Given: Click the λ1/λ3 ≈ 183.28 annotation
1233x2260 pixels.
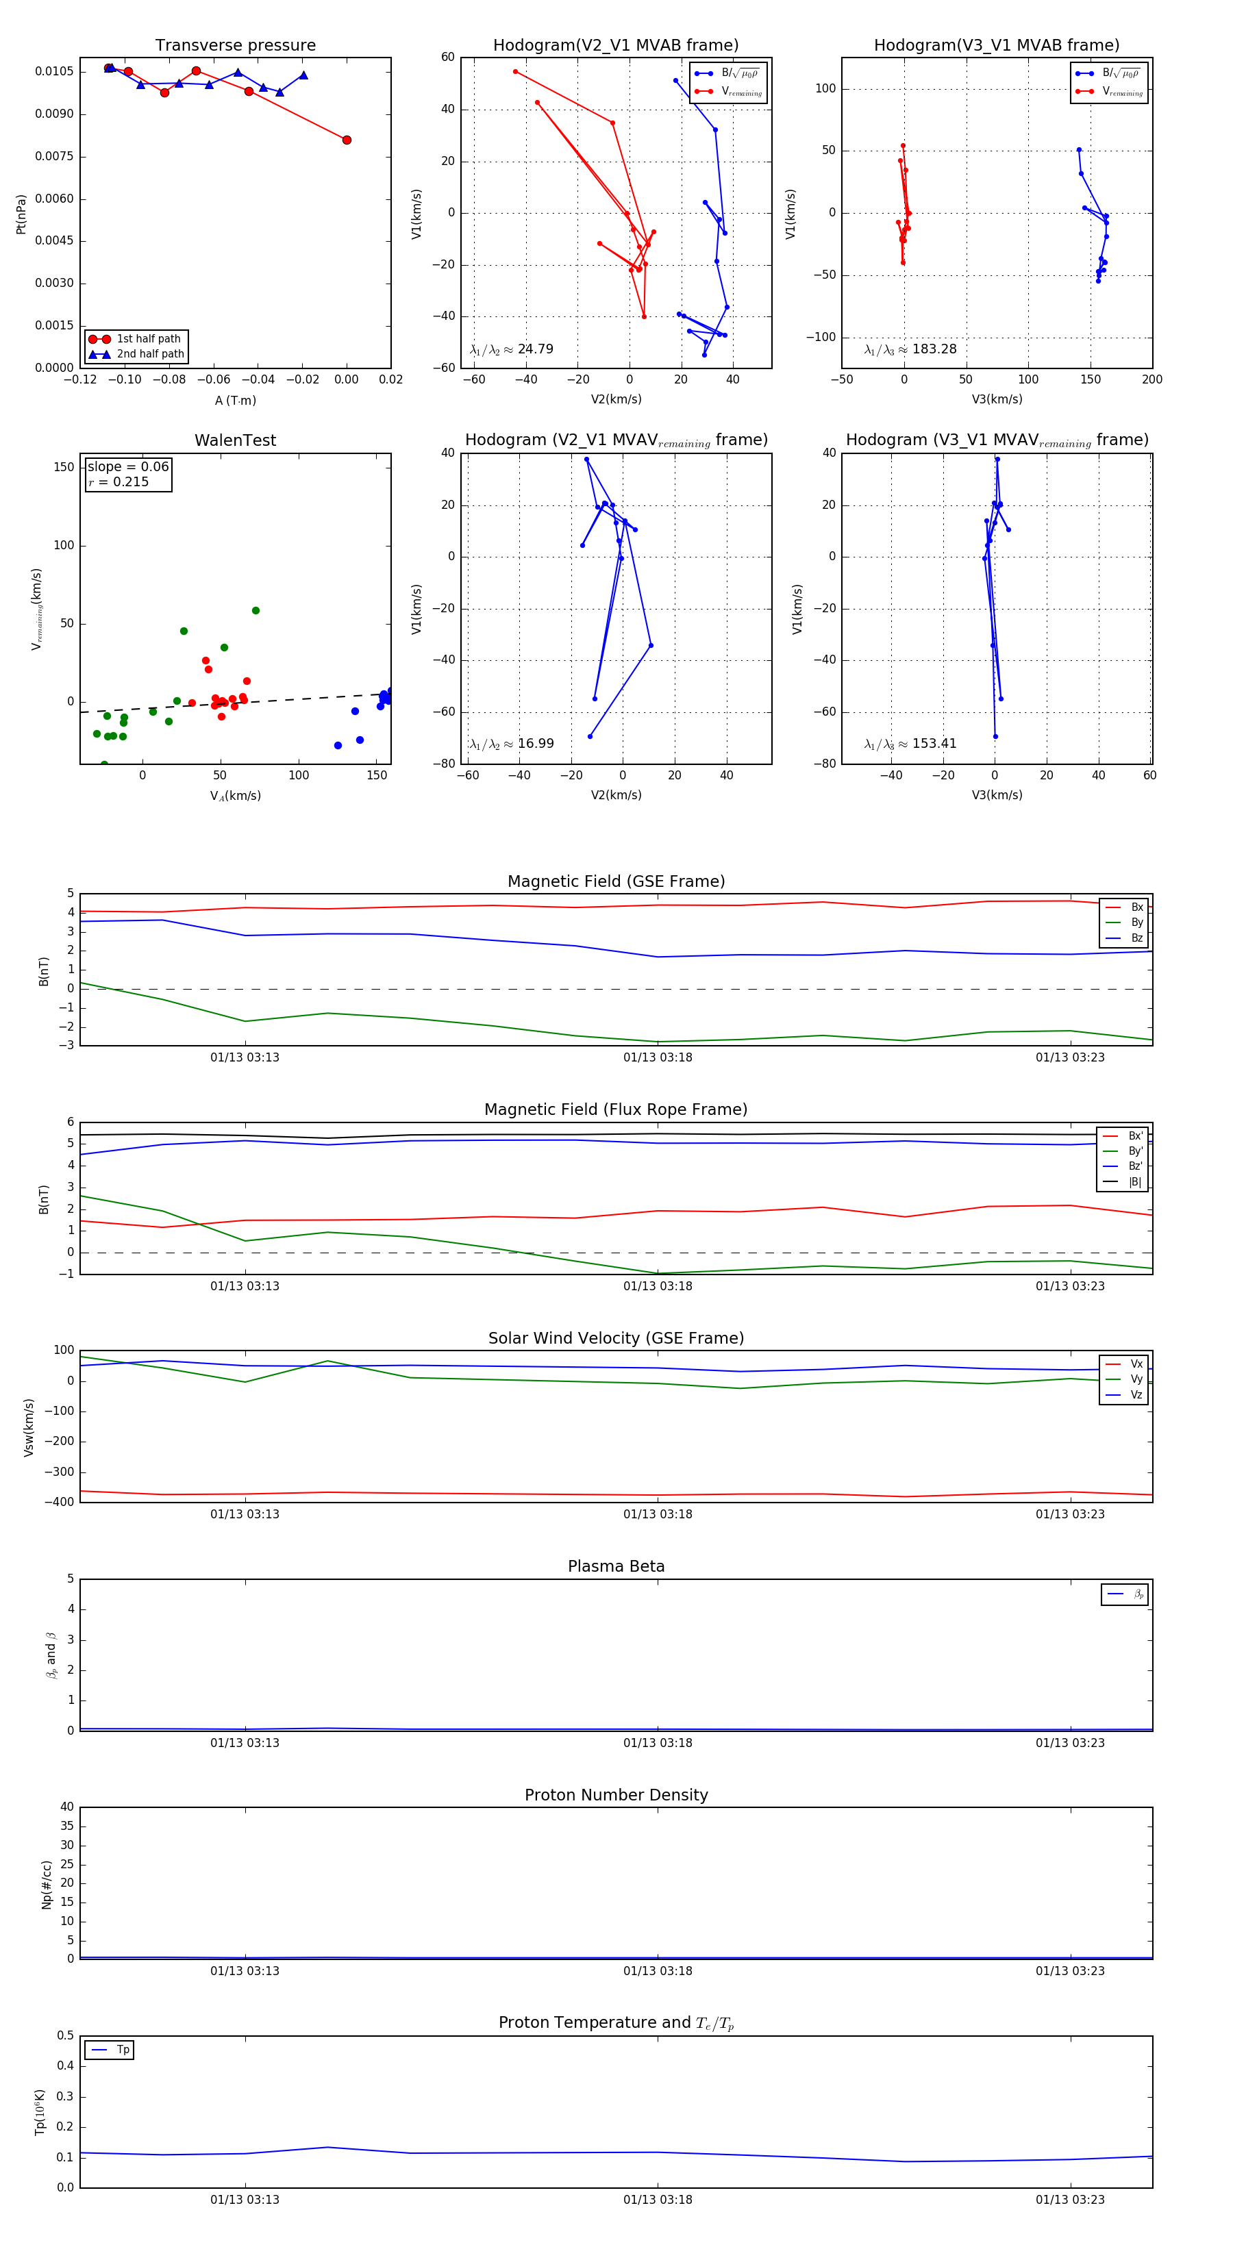Looking at the screenshot, I should pyautogui.click(x=910, y=349).
